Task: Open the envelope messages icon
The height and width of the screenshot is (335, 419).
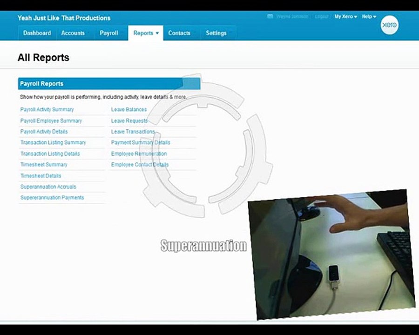Action: coord(270,16)
